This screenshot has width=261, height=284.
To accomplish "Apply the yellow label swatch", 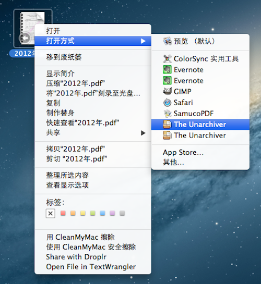I will pyautogui.click(x=82, y=213).
